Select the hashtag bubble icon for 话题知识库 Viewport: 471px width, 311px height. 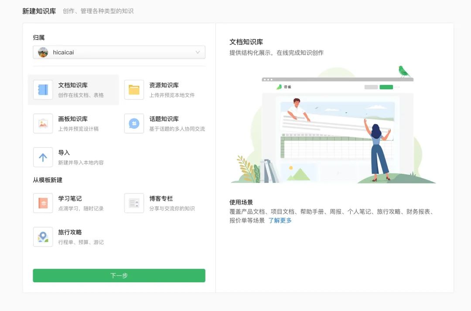coord(134,123)
